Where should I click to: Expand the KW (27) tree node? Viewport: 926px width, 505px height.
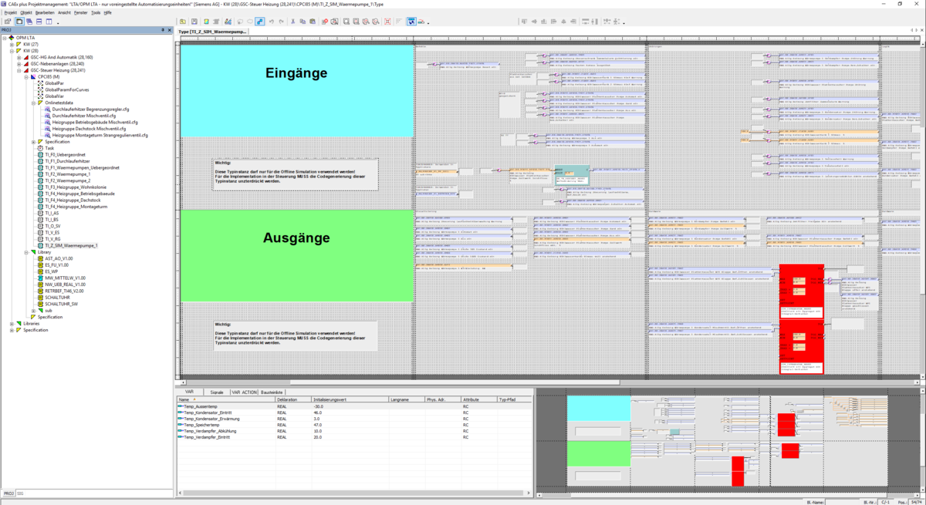point(12,44)
